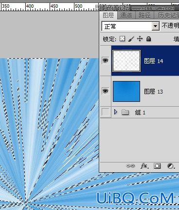Show 组 1 by clicking its empty visibility box
The height and width of the screenshot is (210, 179).
click(x=105, y=112)
